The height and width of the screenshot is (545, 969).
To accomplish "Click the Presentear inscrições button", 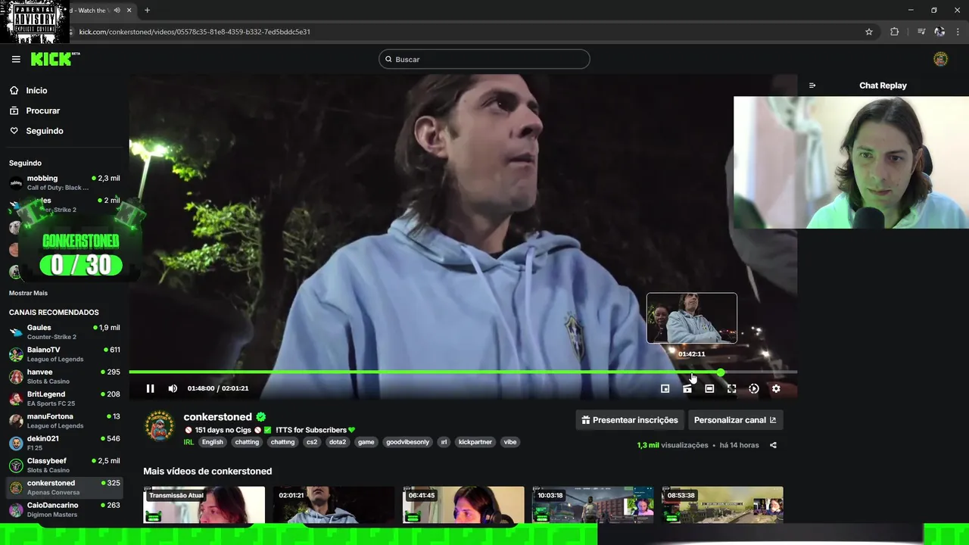I will (x=630, y=420).
